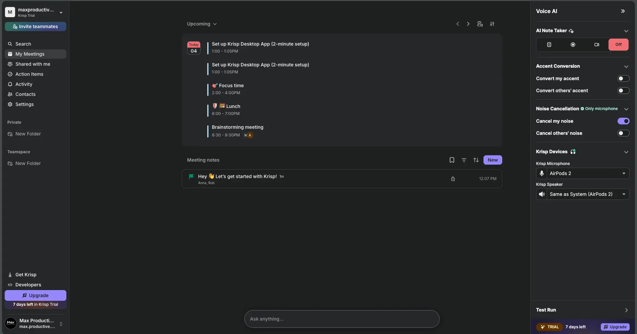Click the lock icon on the Krisp note
This screenshot has width=637, height=334.
click(453, 179)
